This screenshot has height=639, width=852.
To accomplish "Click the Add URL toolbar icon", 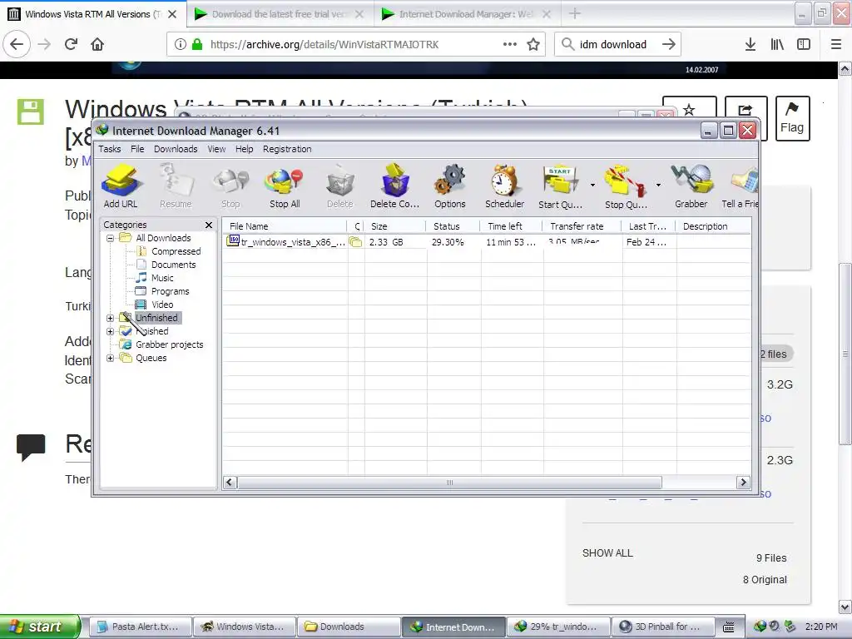I will (121, 186).
